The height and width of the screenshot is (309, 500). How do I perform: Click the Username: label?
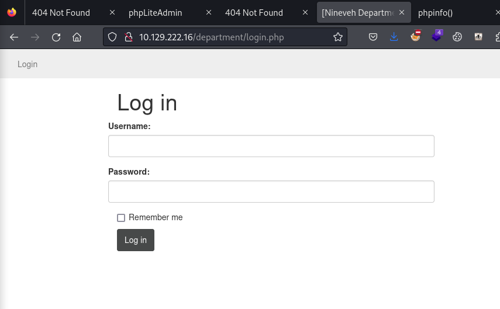pyautogui.click(x=129, y=126)
